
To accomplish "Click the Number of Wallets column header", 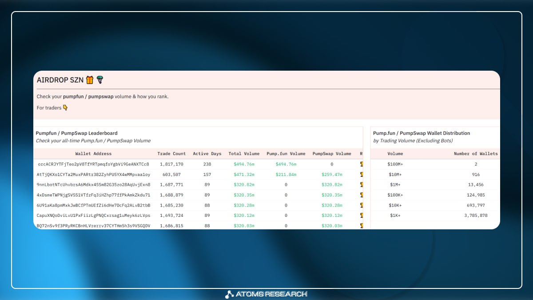I will [x=475, y=154].
